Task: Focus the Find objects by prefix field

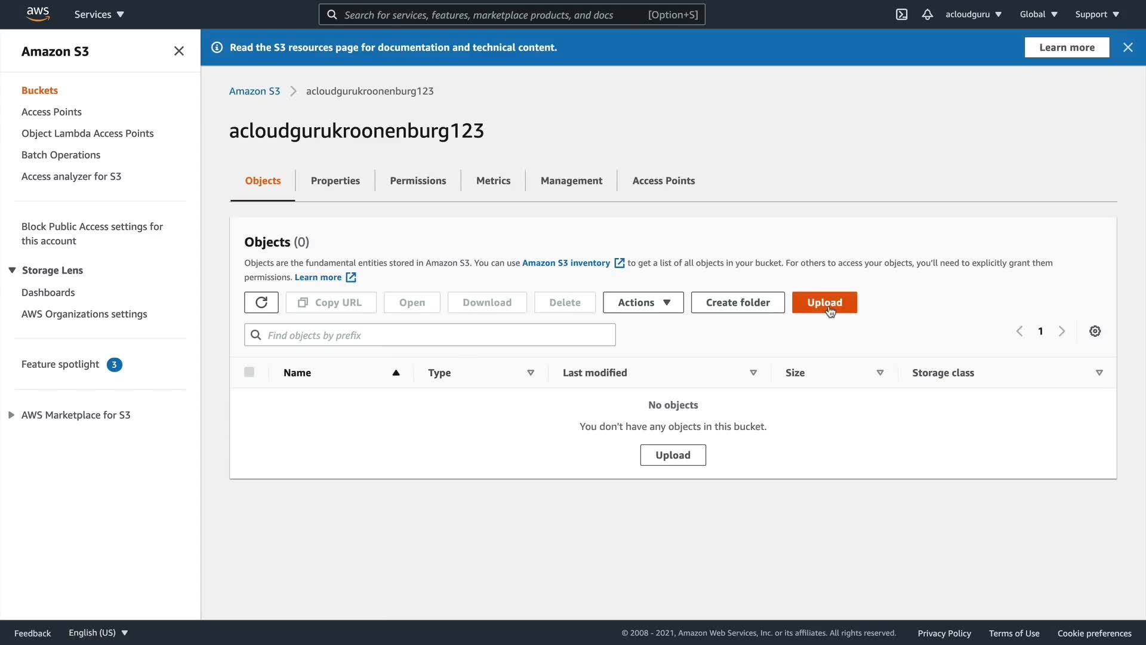Action: [x=430, y=335]
